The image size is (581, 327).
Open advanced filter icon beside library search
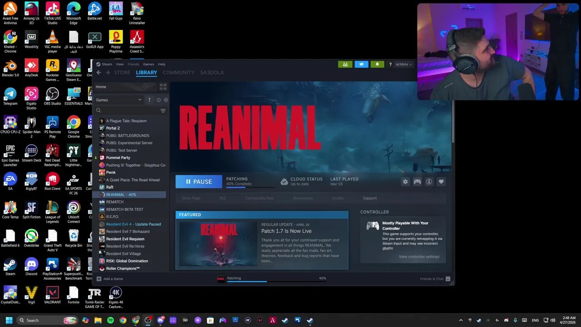(163, 110)
